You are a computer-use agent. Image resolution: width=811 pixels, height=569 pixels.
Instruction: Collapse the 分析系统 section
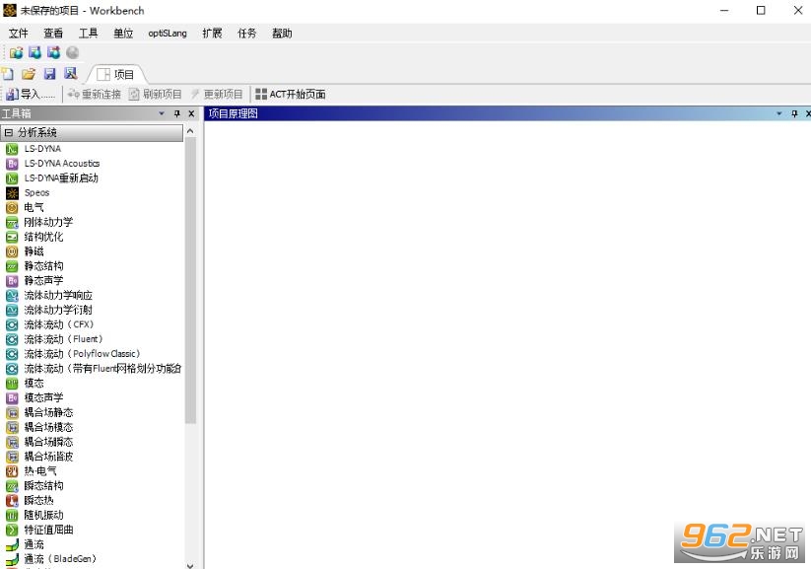(x=8, y=132)
